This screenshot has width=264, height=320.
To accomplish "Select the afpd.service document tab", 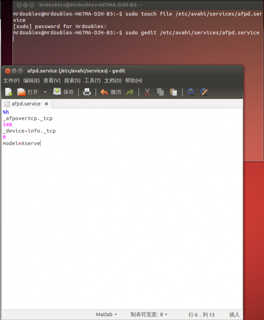I will click(26, 104).
